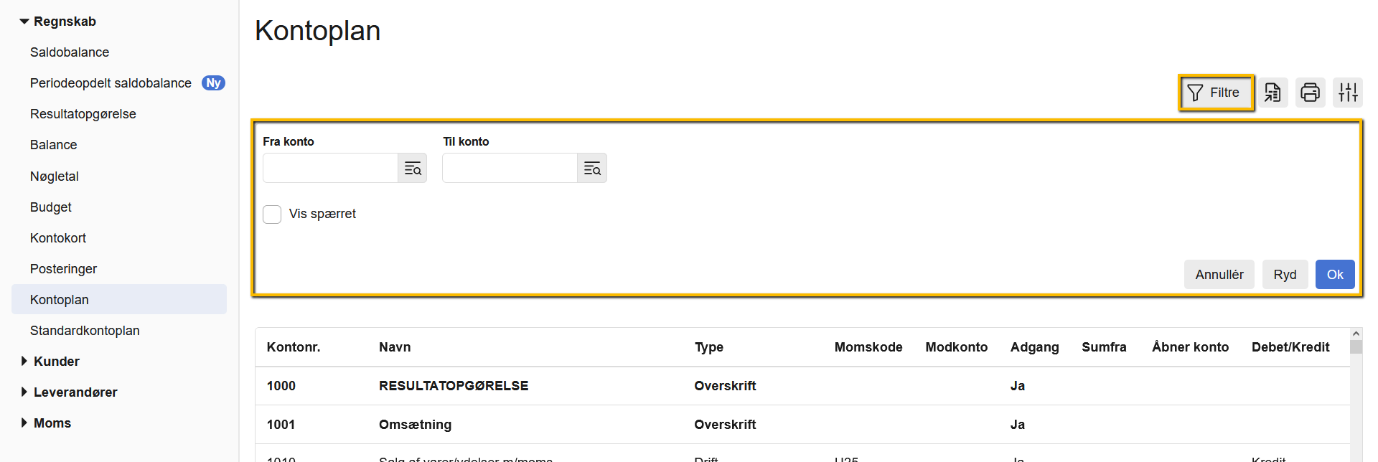Go to Resultatopgørelse in sidebar
Viewport: 1378px width, 462px height.
(83, 114)
